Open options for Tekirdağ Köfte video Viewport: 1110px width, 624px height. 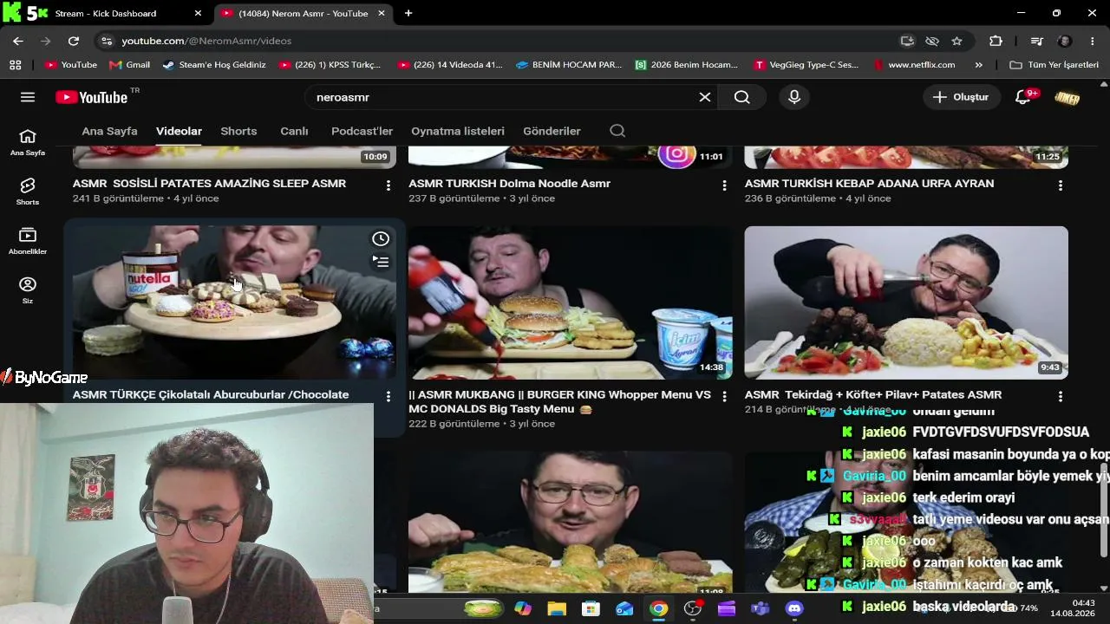tap(1060, 396)
